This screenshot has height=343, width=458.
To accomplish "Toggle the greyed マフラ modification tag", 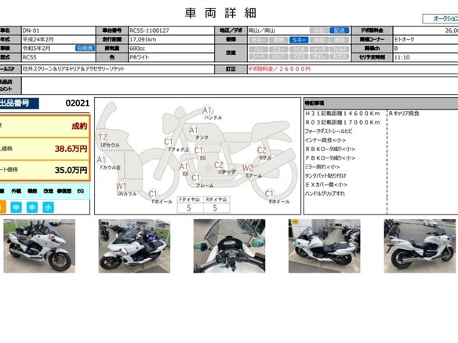I will (299, 56).
